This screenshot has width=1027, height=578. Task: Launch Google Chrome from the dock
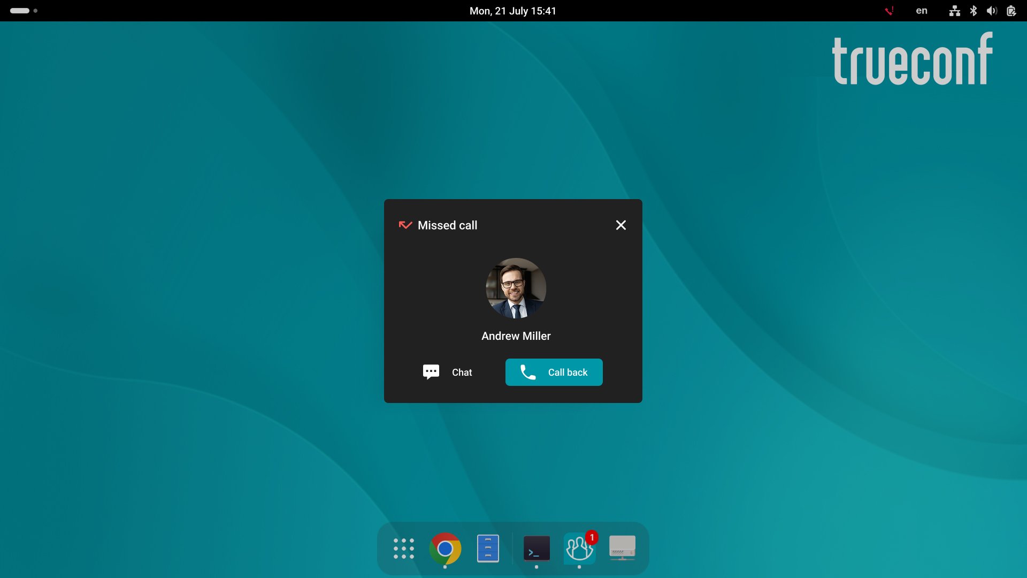(x=445, y=549)
